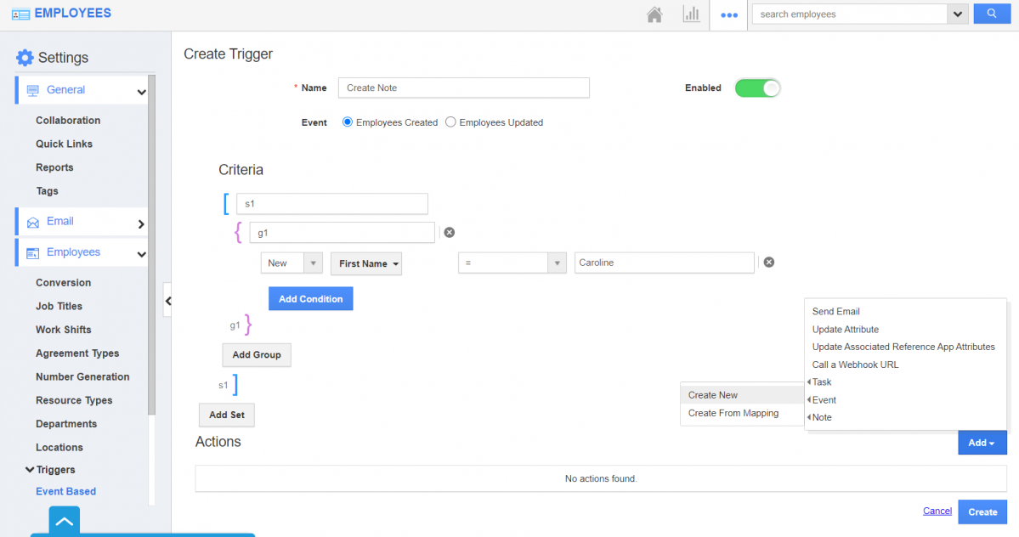Toggle the Enabled switch off
The width and height of the screenshot is (1019, 537).
pos(756,88)
